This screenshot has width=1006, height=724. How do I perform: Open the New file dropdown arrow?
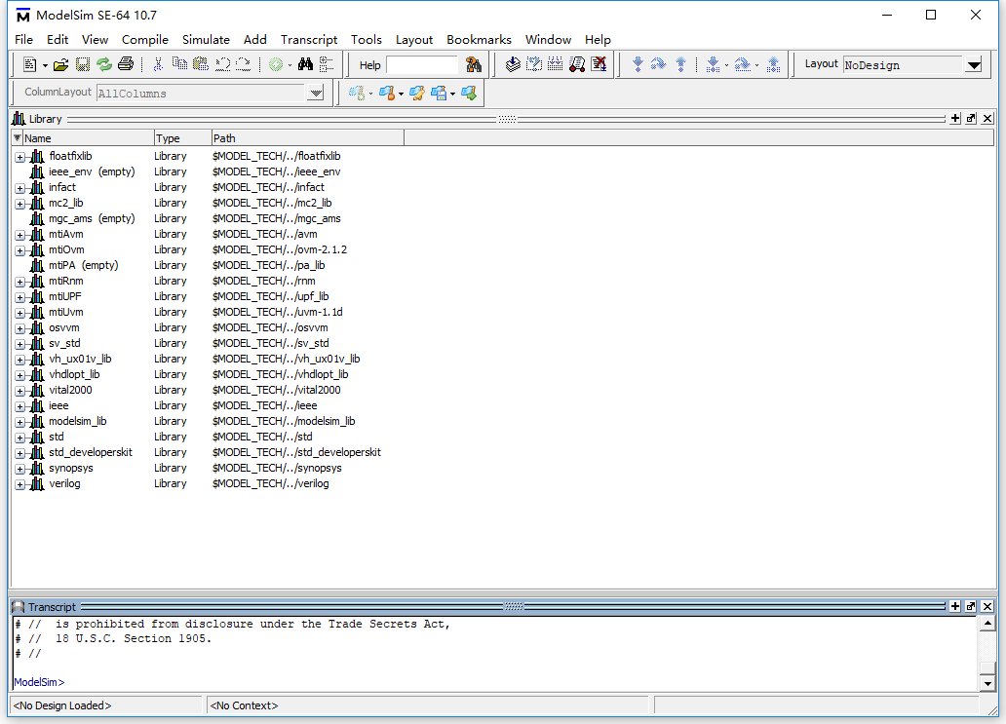(x=45, y=64)
